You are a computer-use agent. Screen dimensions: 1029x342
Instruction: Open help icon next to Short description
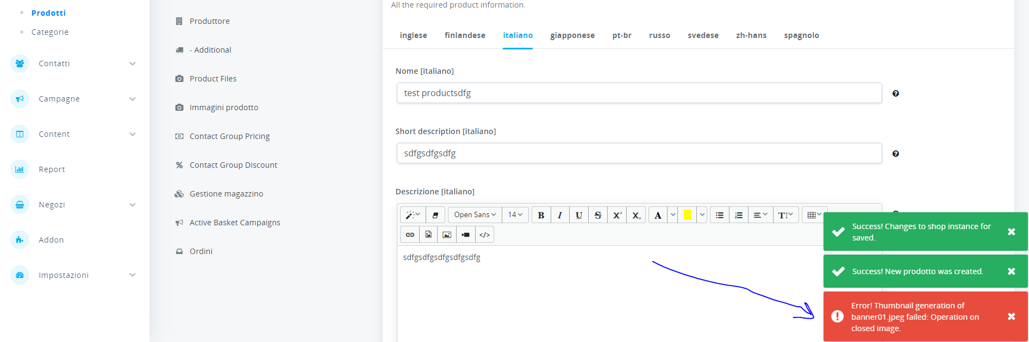(x=896, y=154)
